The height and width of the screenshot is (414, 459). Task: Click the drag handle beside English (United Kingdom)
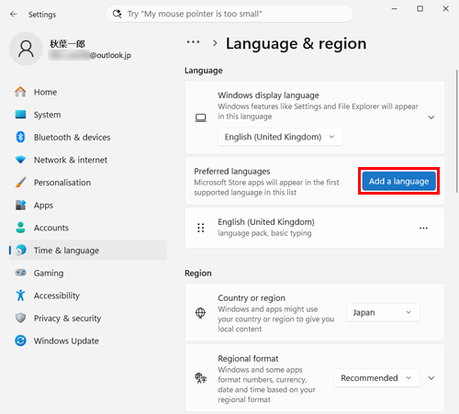click(201, 228)
